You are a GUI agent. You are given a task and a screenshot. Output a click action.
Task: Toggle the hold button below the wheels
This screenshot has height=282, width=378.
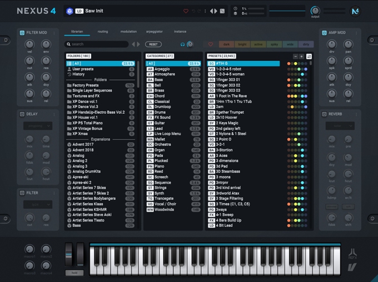click(x=74, y=273)
